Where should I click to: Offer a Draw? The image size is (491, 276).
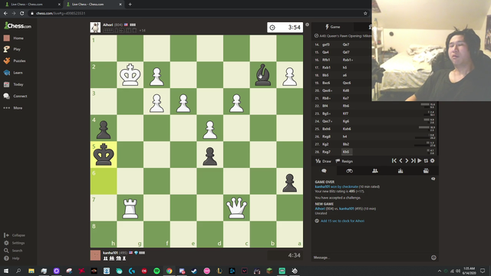323,161
